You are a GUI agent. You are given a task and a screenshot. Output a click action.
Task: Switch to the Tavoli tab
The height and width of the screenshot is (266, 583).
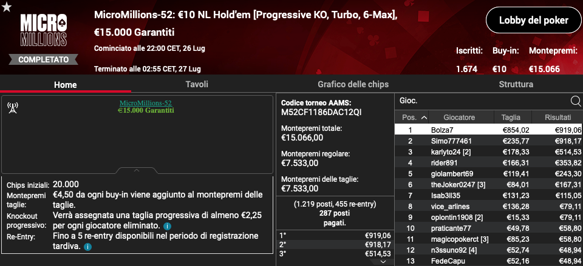click(197, 84)
